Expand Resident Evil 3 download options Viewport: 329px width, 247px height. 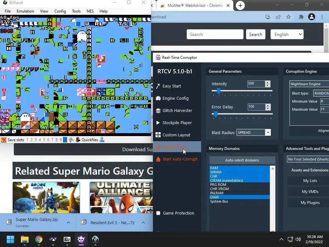(143, 223)
